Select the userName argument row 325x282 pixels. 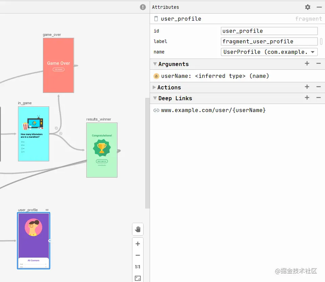pyautogui.click(x=237, y=76)
